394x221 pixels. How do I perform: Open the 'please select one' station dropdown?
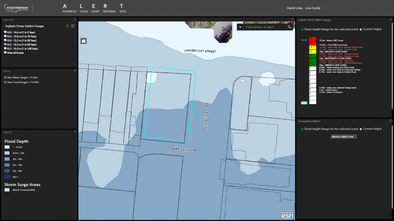pos(343,137)
